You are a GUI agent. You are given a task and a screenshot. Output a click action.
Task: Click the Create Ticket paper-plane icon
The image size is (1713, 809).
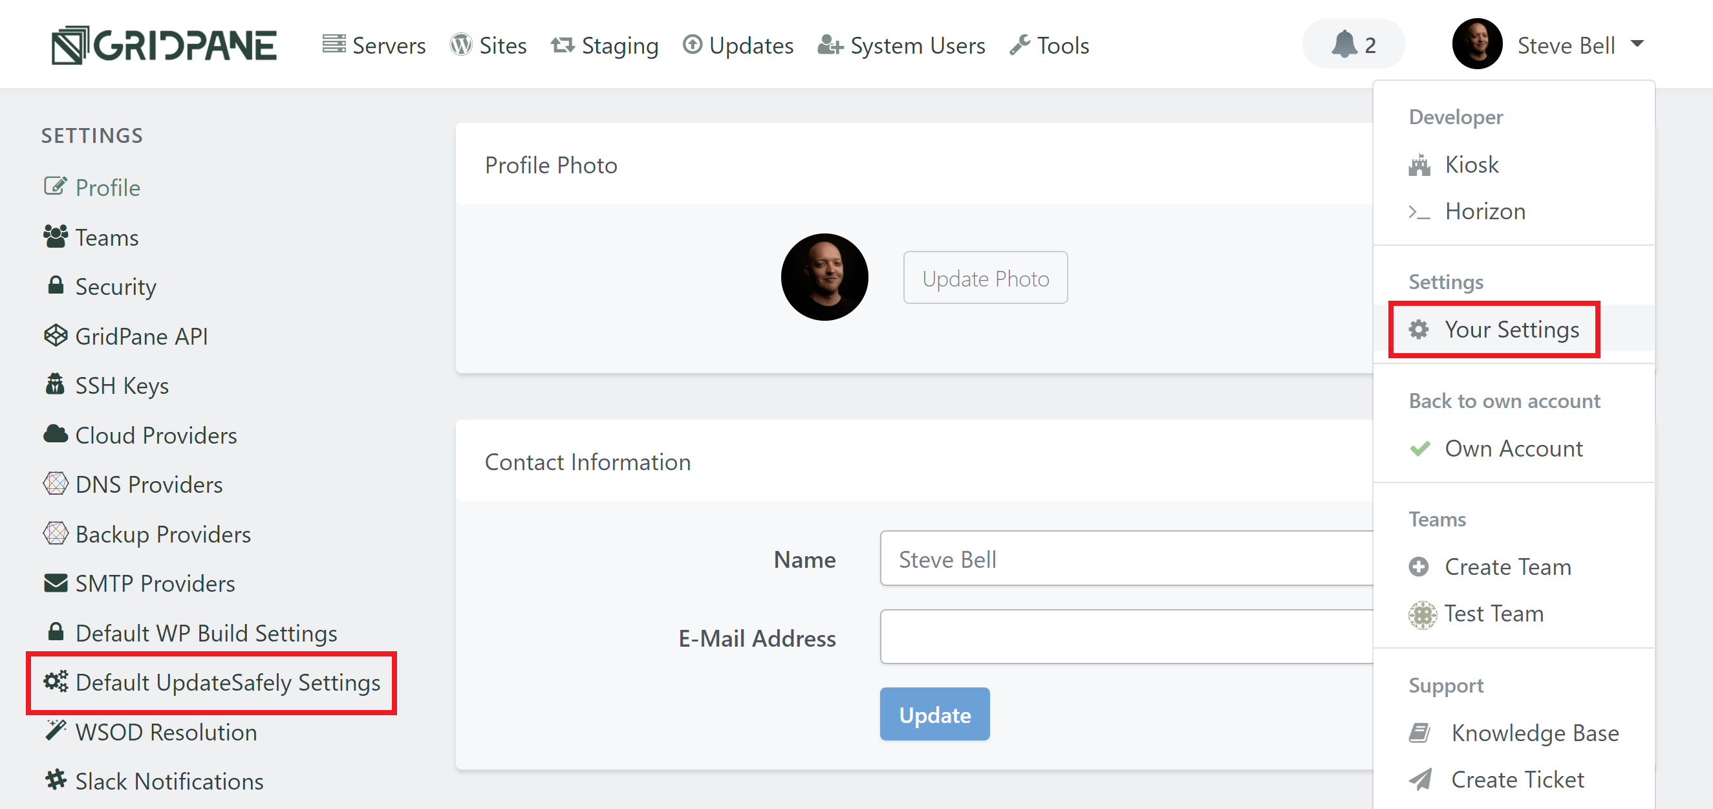point(1421,779)
